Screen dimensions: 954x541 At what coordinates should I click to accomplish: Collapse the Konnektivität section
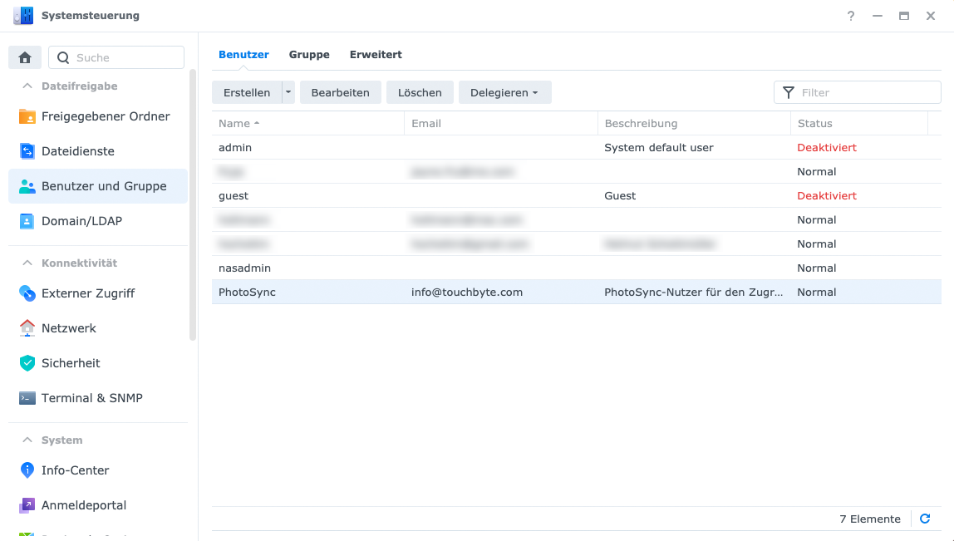(27, 263)
